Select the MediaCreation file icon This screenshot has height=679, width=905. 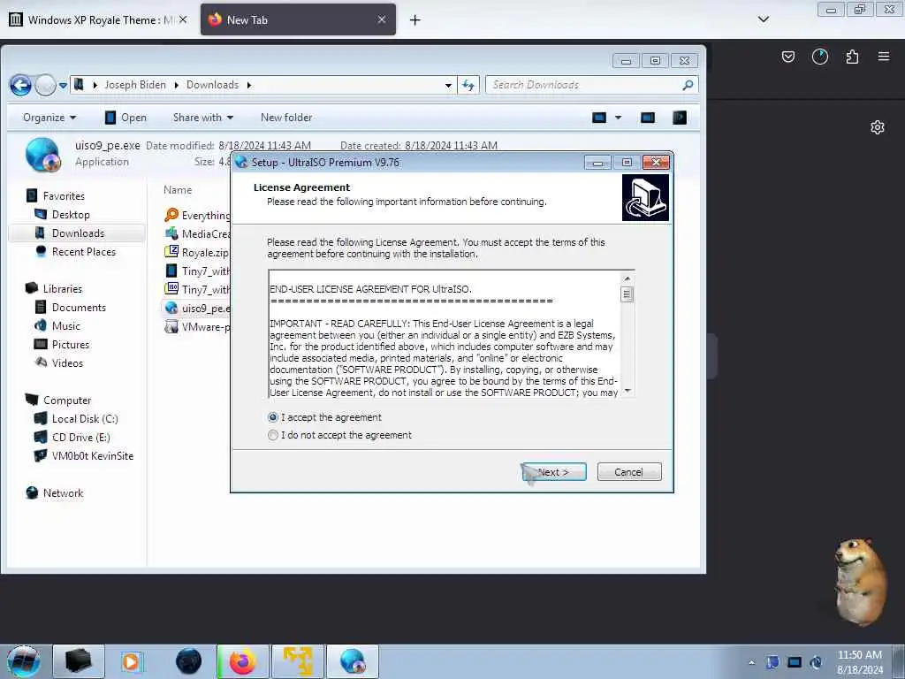(x=171, y=233)
